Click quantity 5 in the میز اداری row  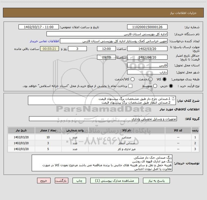pos(48,149)
